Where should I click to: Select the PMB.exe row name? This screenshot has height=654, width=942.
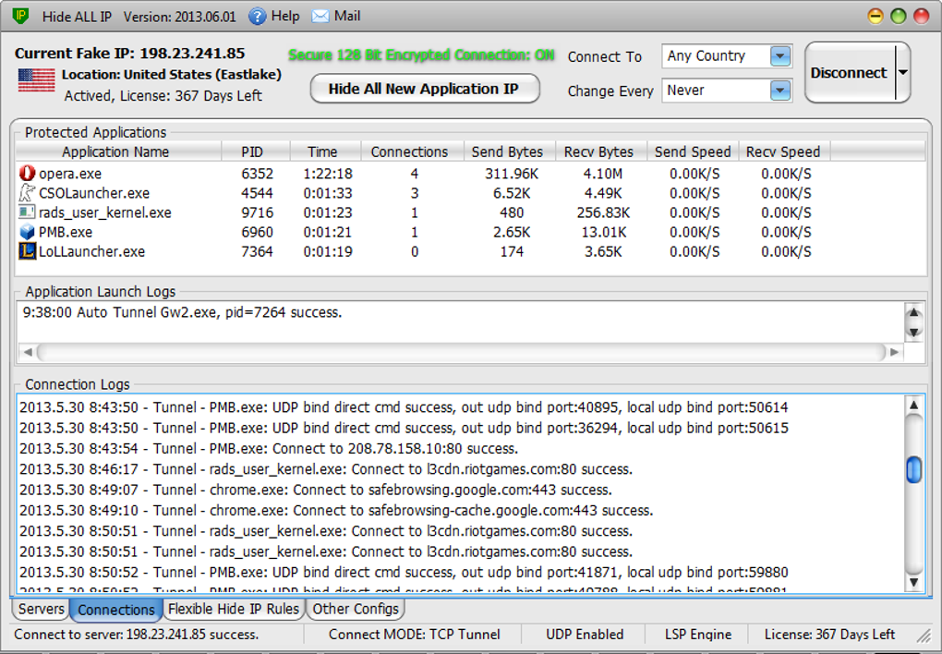[x=66, y=232]
